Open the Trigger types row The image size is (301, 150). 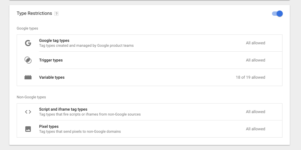149,60
